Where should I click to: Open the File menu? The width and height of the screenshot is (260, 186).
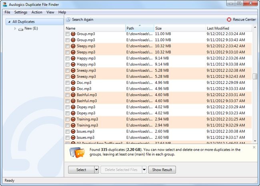click(x=7, y=12)
